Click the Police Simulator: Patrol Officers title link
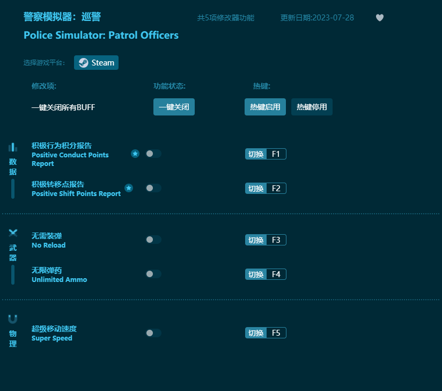 [101, 35]
